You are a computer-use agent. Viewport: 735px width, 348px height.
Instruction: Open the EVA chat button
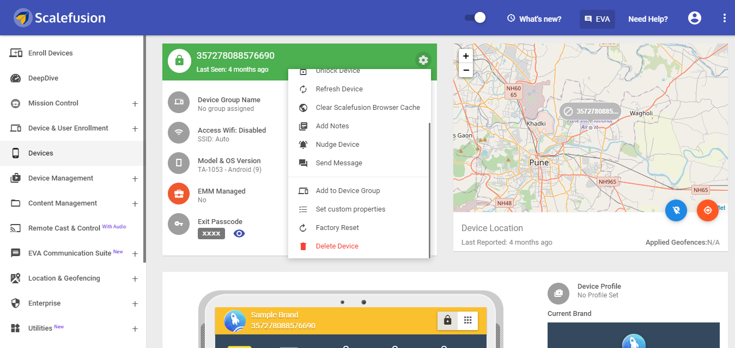[597, 18]
